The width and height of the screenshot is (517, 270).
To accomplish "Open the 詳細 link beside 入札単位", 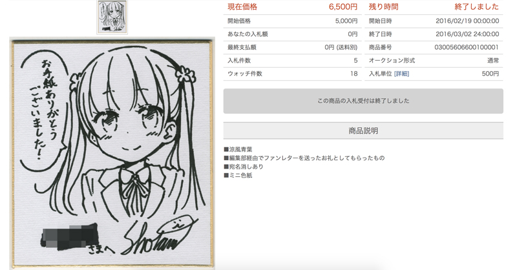I will (401, 74).
